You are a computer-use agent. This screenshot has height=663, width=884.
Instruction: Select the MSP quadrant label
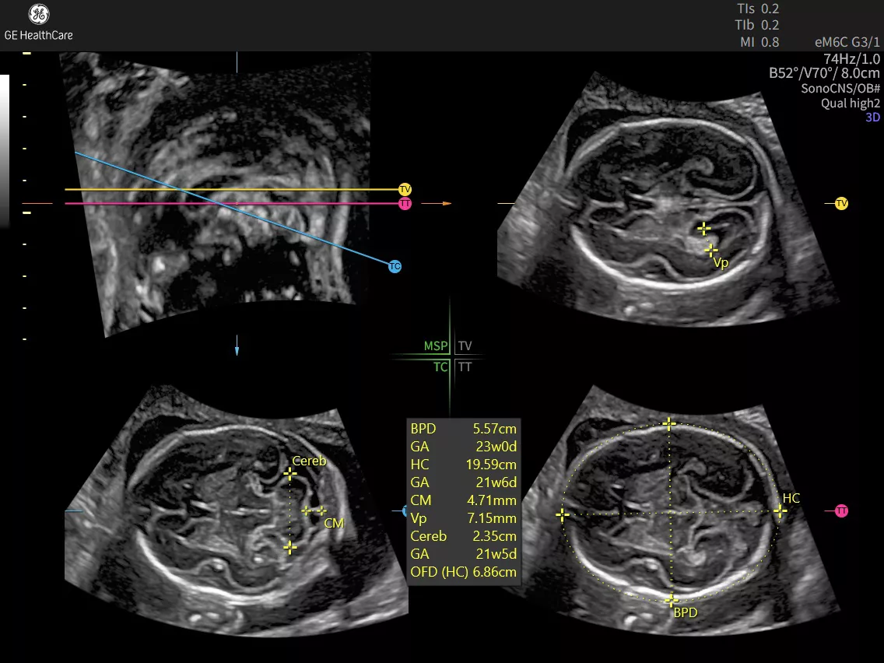point(435,346)
